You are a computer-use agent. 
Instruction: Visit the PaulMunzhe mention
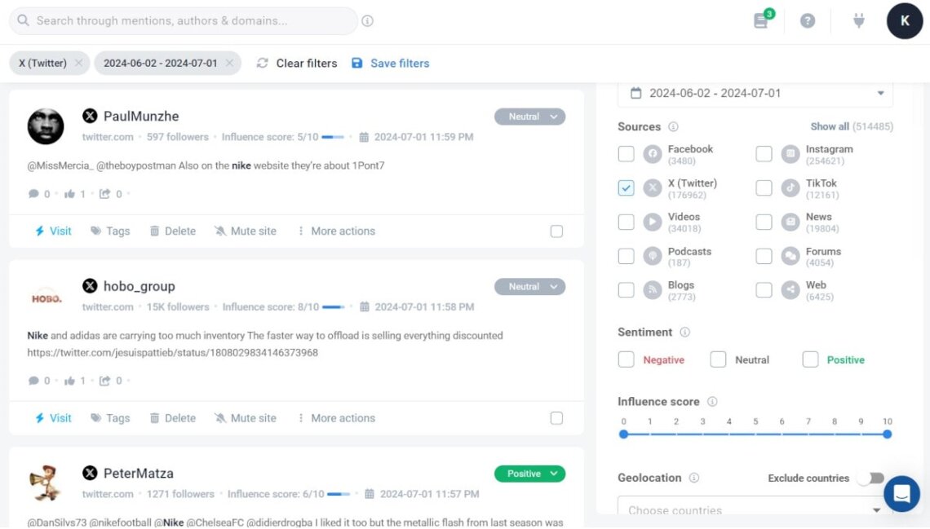coord(53,231)
